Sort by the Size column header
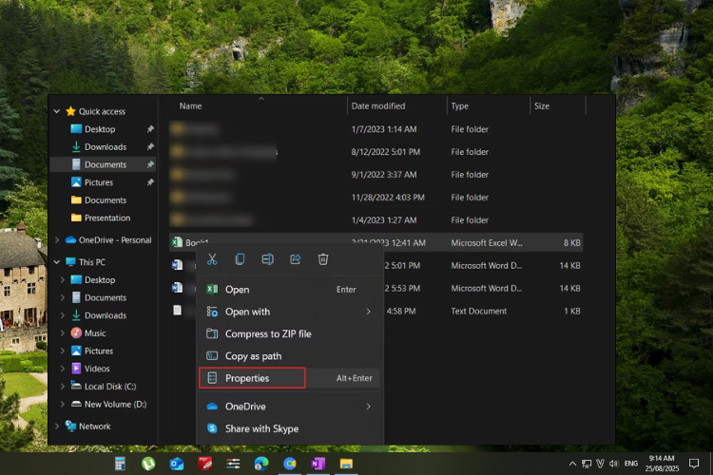 tap(542, 105)
